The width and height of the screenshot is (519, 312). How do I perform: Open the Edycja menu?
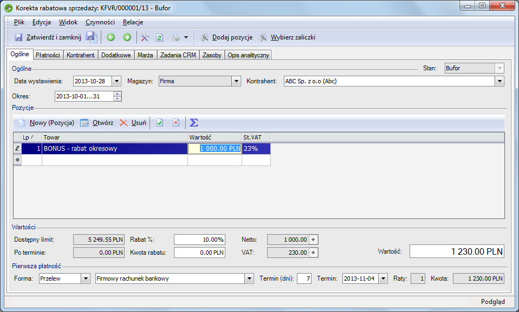pyautogui.click(x=42, y=22)
